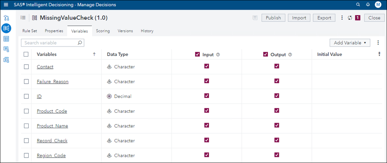Click the Search variable input field

[49, 43]
